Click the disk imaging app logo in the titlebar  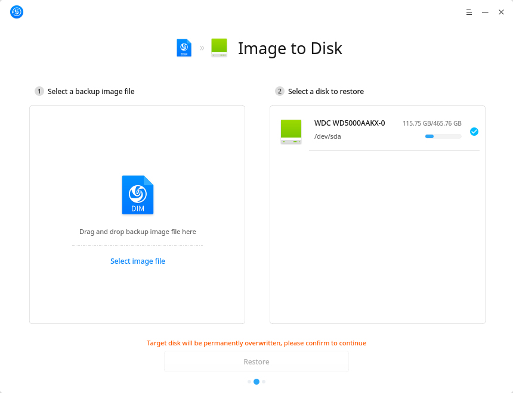click(16, 12)
